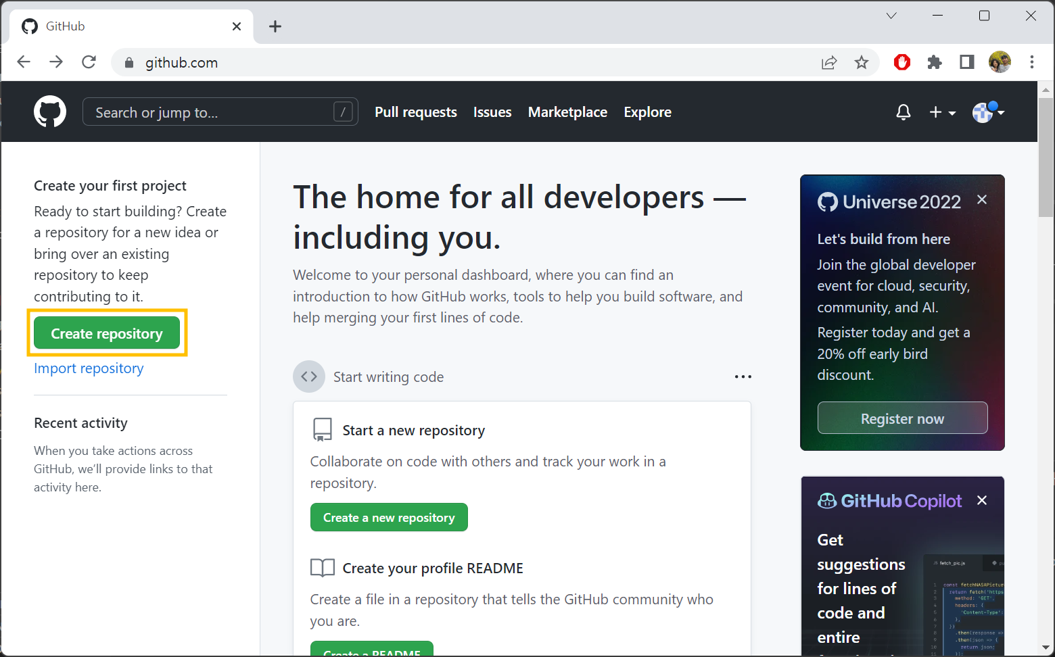1055x657 pixels.
Task: Open the Issues page
Action: [492, 112]
